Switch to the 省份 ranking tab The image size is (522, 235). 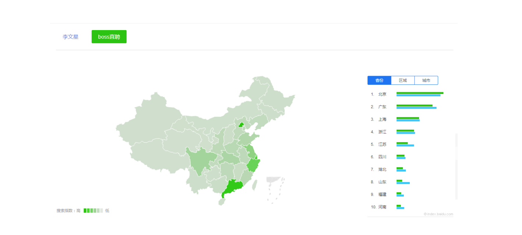pyautogui.click(x=379, y=80)
